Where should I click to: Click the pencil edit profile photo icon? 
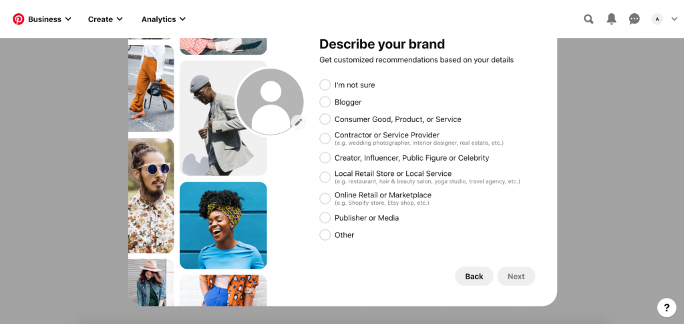point(298,123)
